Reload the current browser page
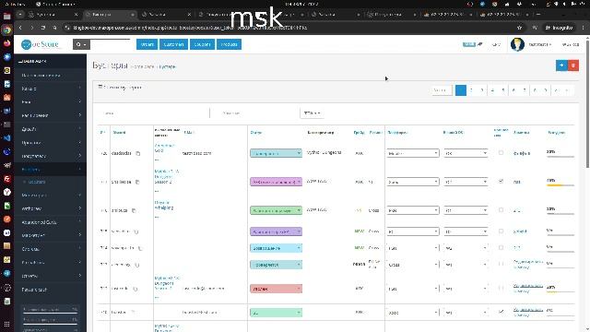This screenshot has height=332, width=590. pos(43,28)
